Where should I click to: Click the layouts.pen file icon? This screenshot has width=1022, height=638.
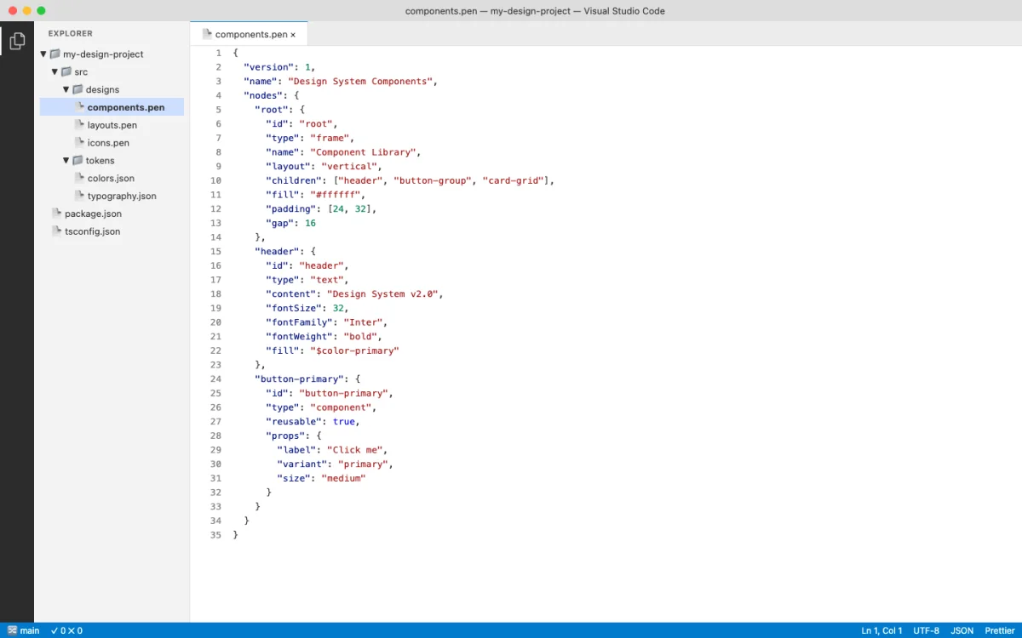point(80,125)
